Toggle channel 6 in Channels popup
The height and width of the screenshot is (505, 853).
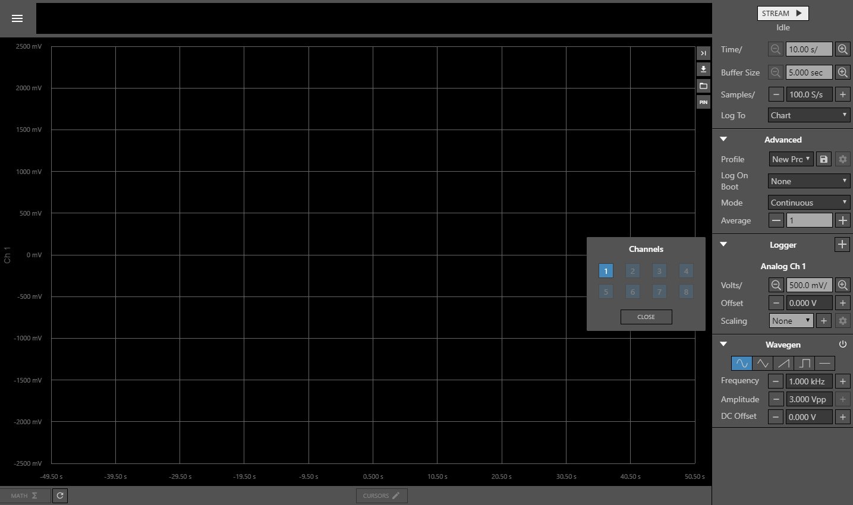coord(632,292)
